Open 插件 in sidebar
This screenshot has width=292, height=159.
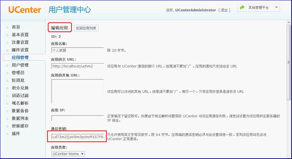point(16,134)
